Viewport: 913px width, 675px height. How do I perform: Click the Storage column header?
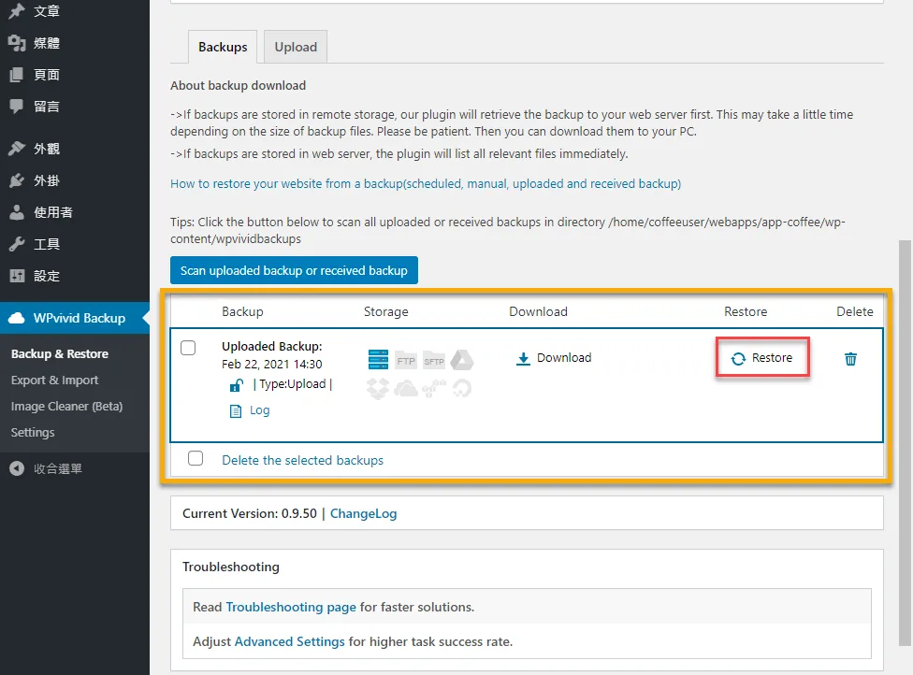click(386, 312)
